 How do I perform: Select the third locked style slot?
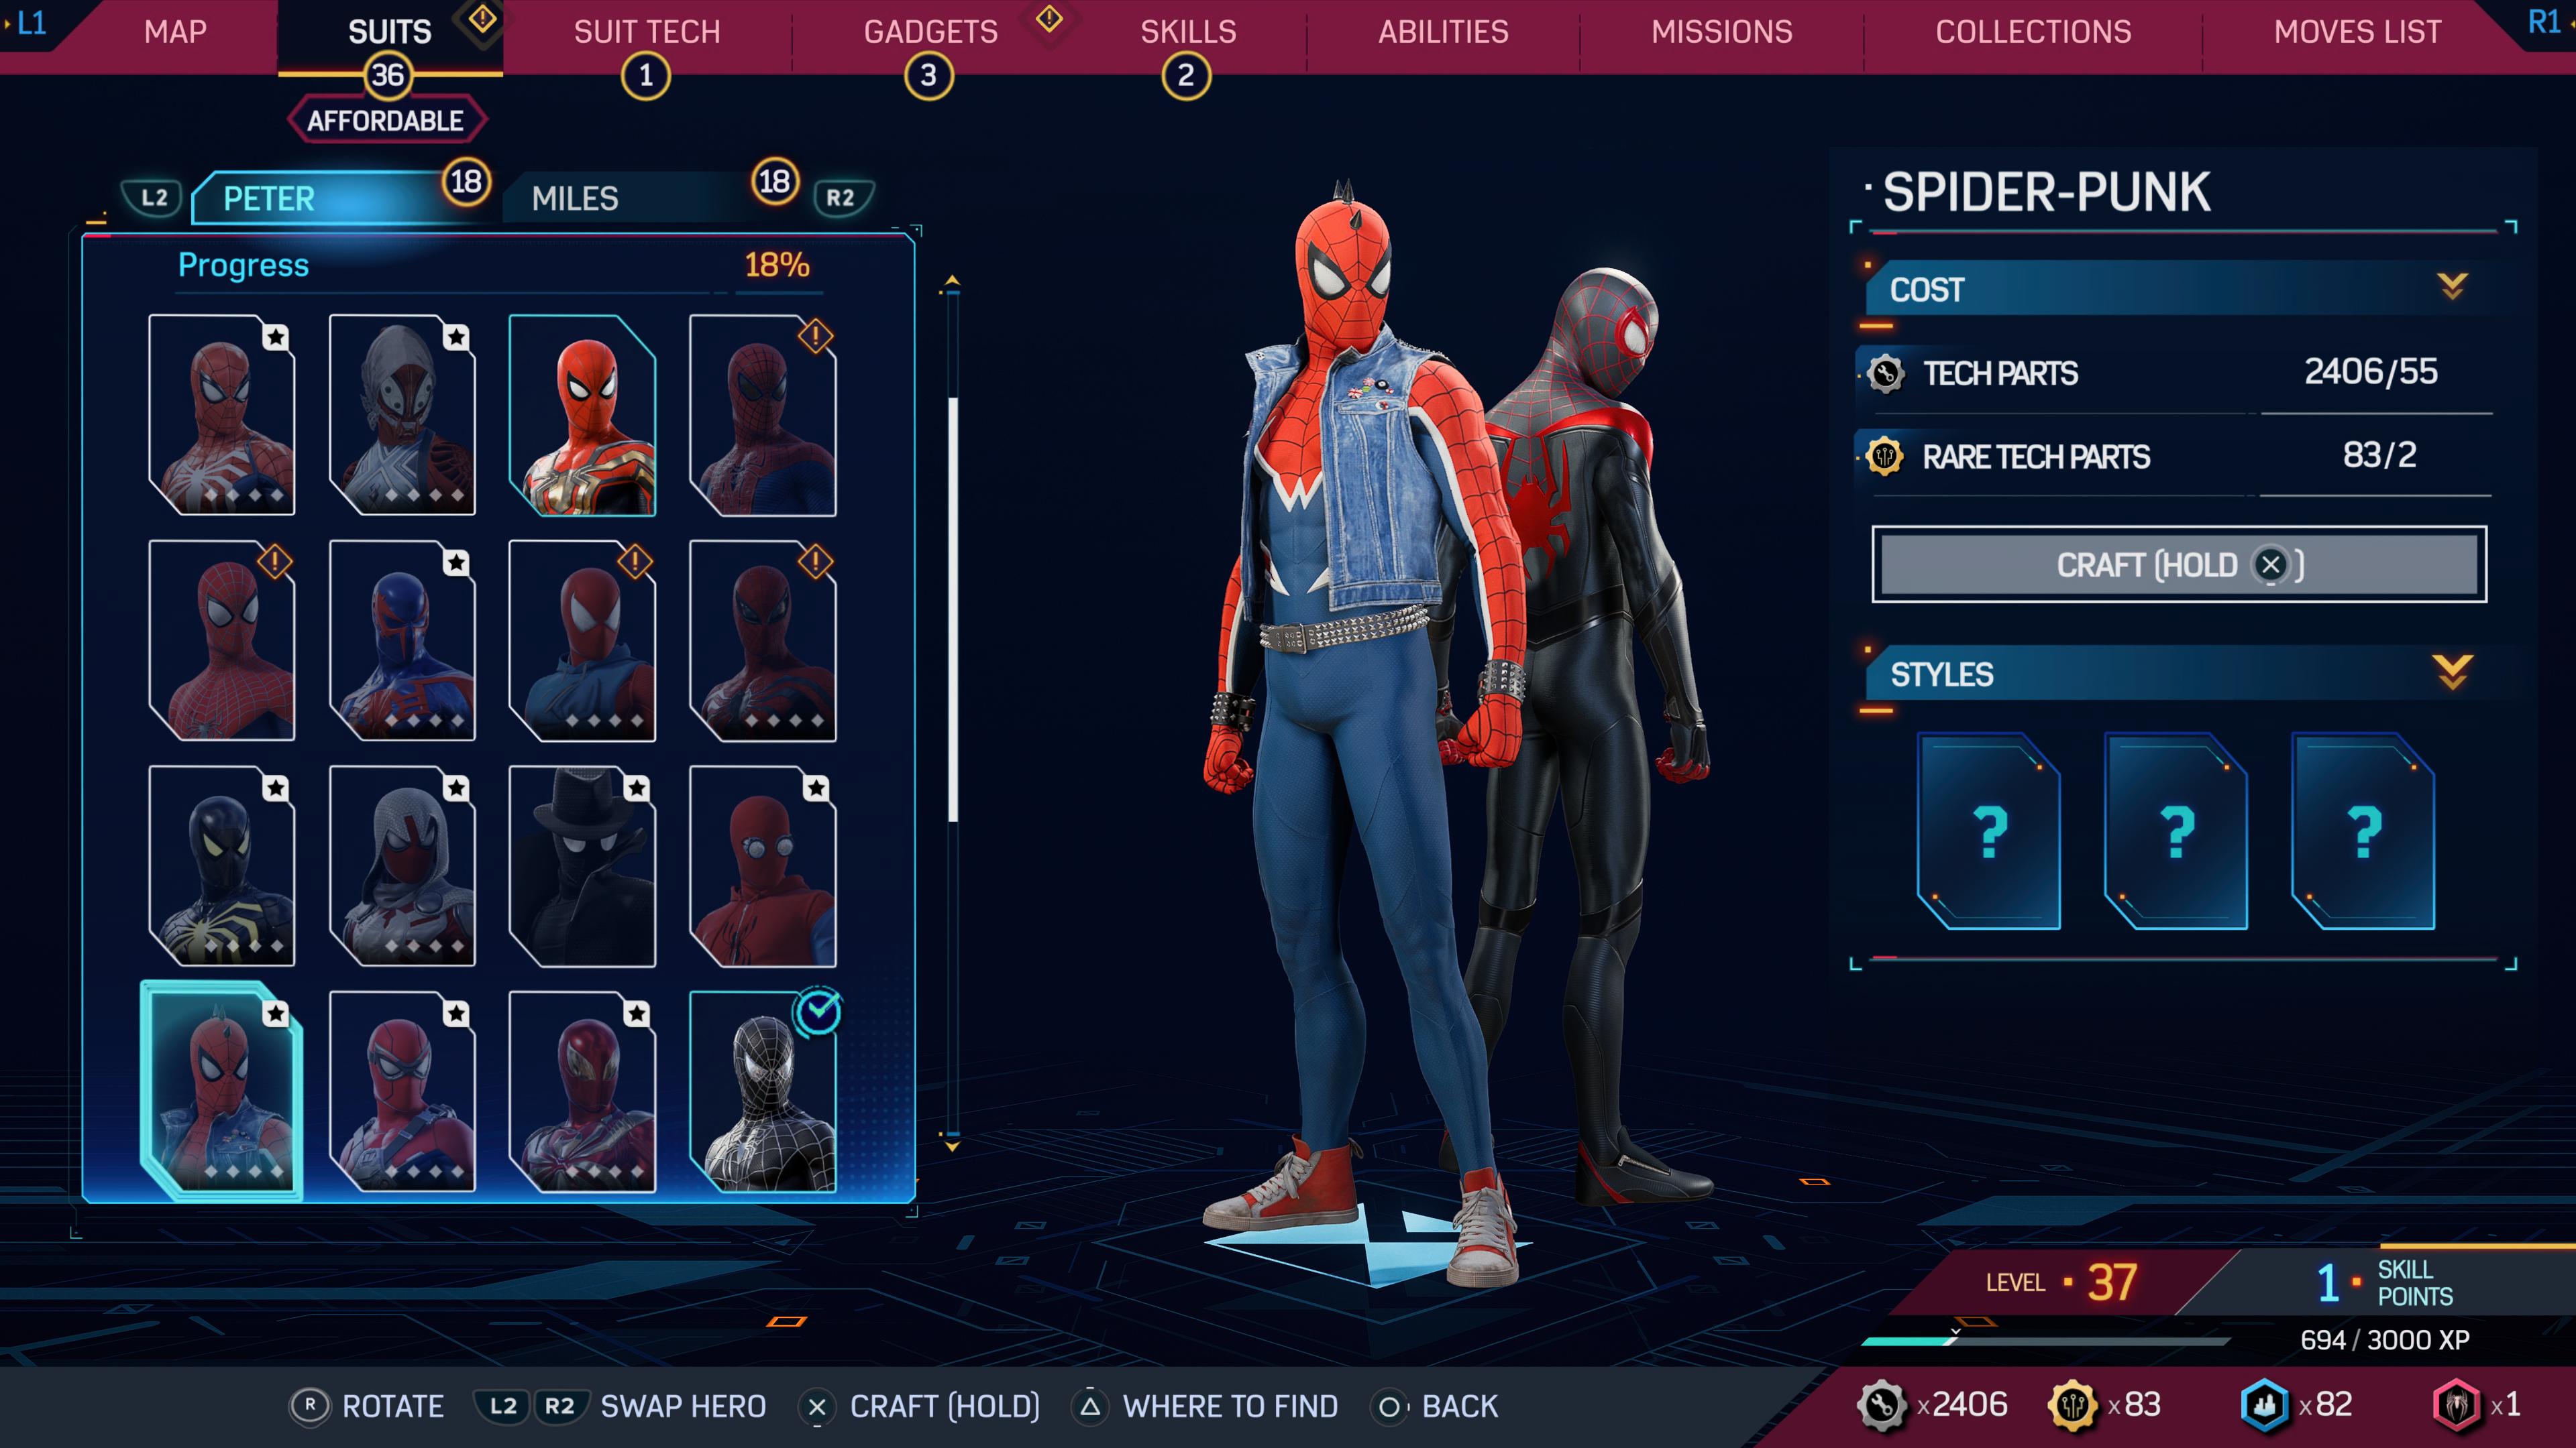(x=2363, y=831)
